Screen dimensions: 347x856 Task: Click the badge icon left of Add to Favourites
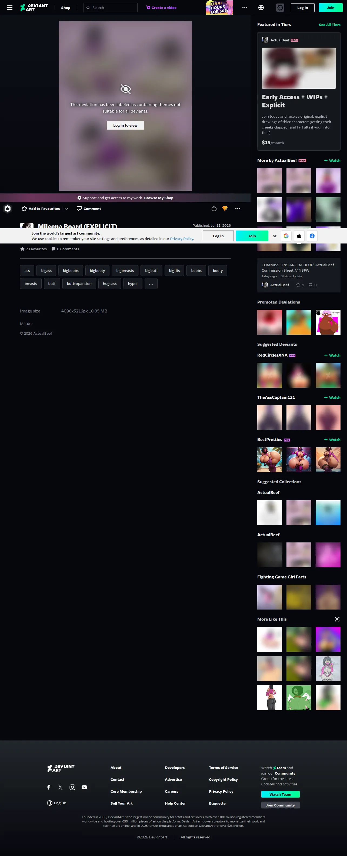(x=8, y=209)
